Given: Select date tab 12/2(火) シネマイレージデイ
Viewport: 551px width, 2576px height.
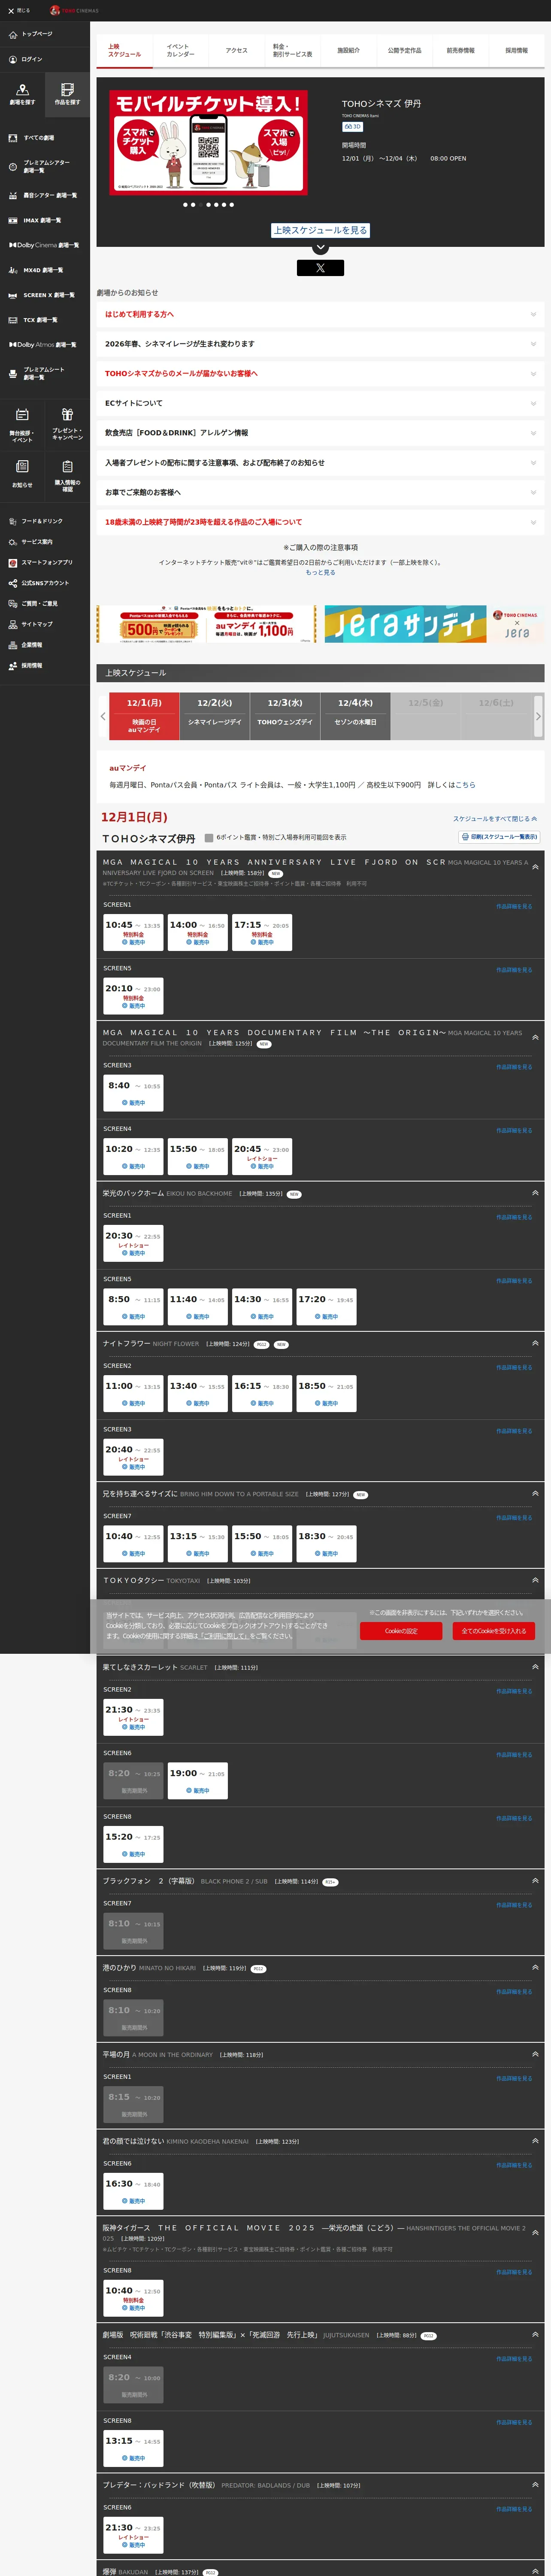Looking at the screenshot, I should (x=215, y=716).
